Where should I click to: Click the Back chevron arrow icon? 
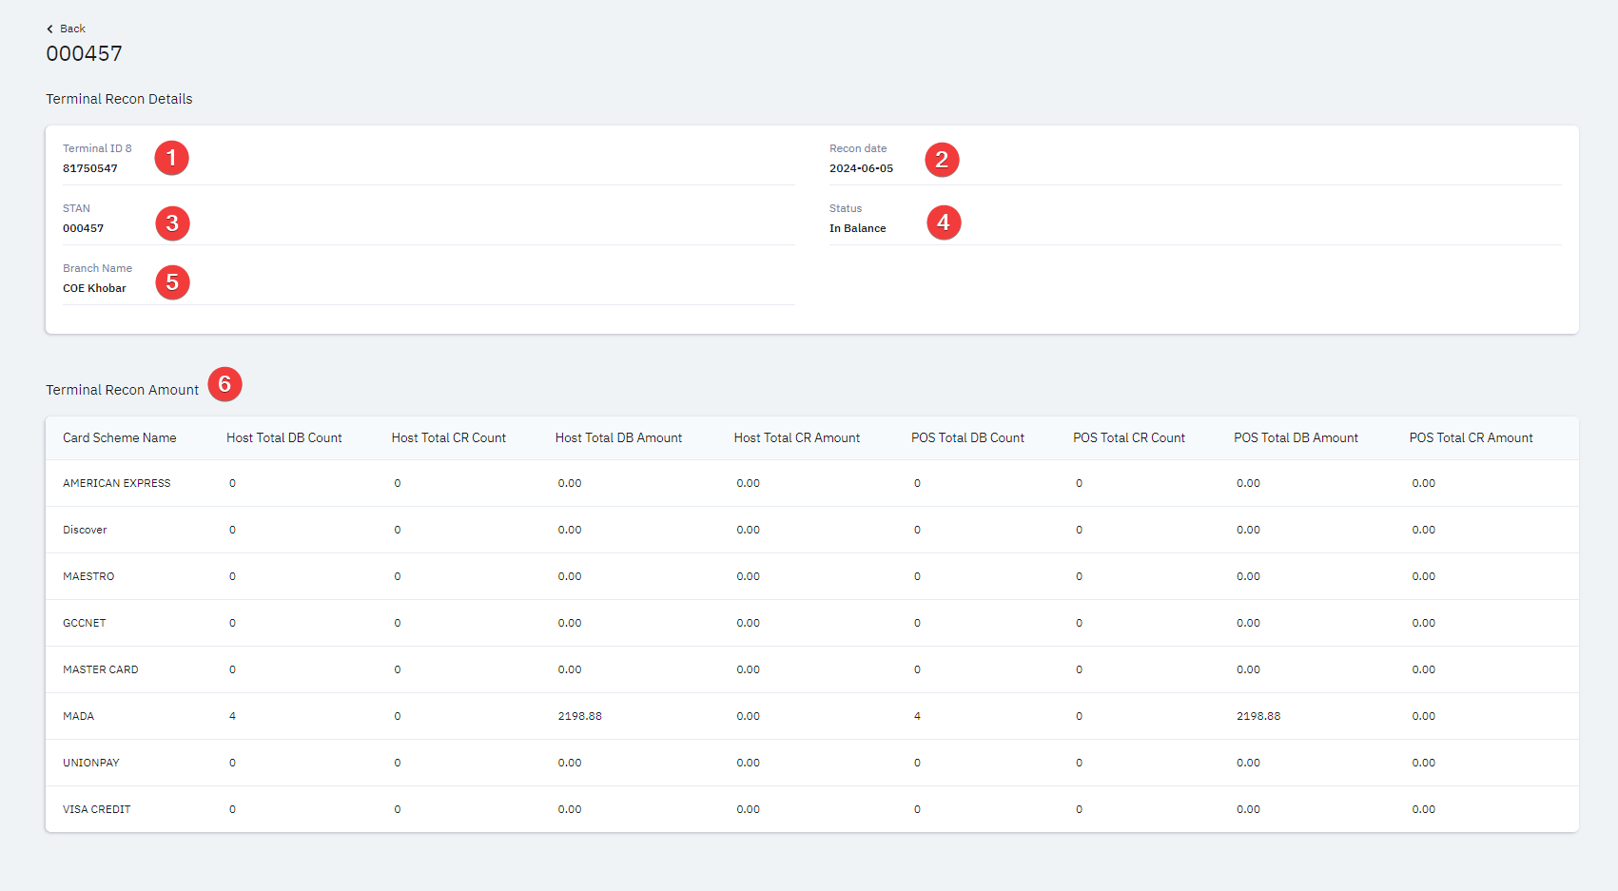point(50,29)
